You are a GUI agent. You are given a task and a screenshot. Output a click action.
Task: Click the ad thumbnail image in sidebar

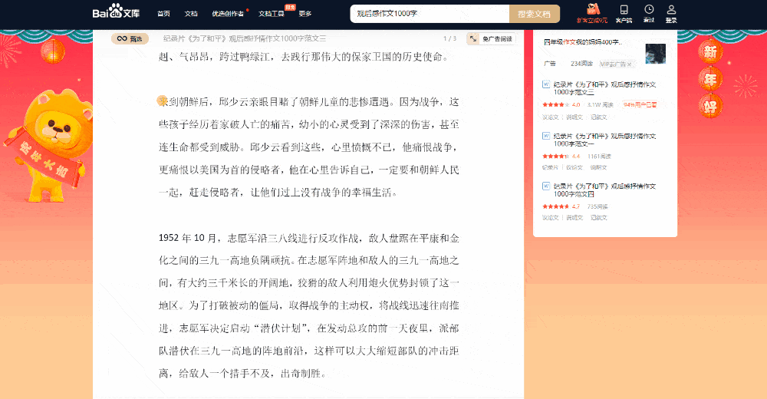656,54
